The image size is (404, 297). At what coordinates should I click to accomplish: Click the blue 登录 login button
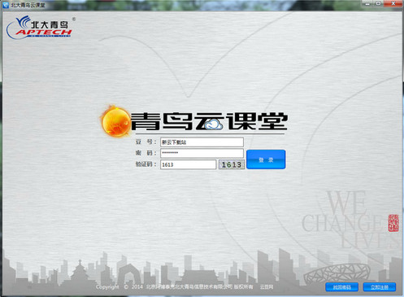[266, 159]
